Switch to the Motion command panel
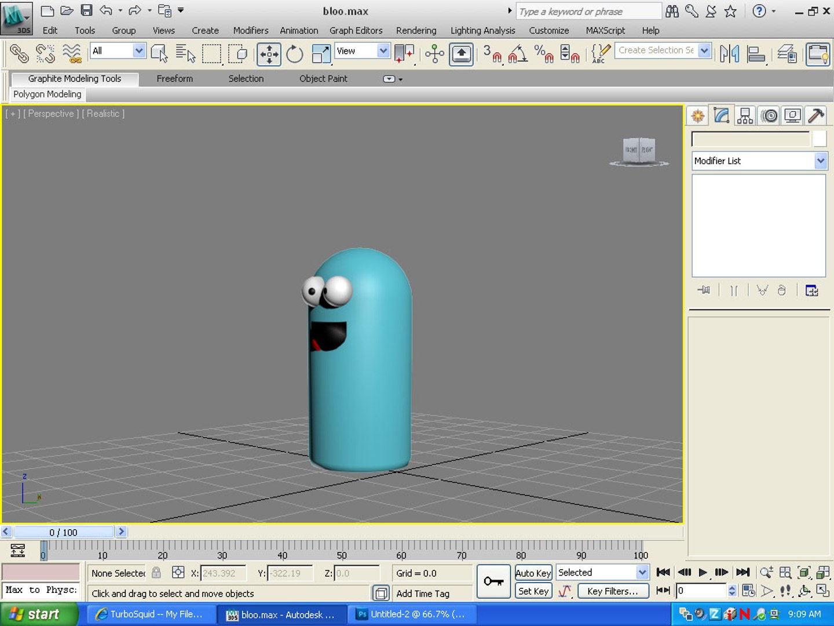The width and height of the screenshot is (834, 626). (769, 116)
